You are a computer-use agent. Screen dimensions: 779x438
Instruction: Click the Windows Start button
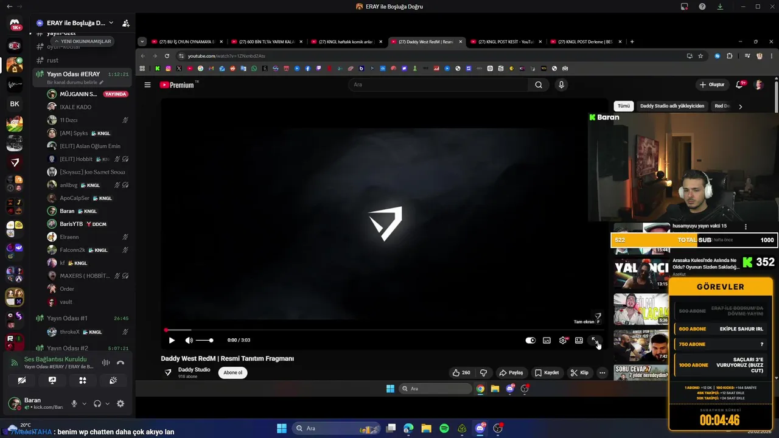[282, 428]
